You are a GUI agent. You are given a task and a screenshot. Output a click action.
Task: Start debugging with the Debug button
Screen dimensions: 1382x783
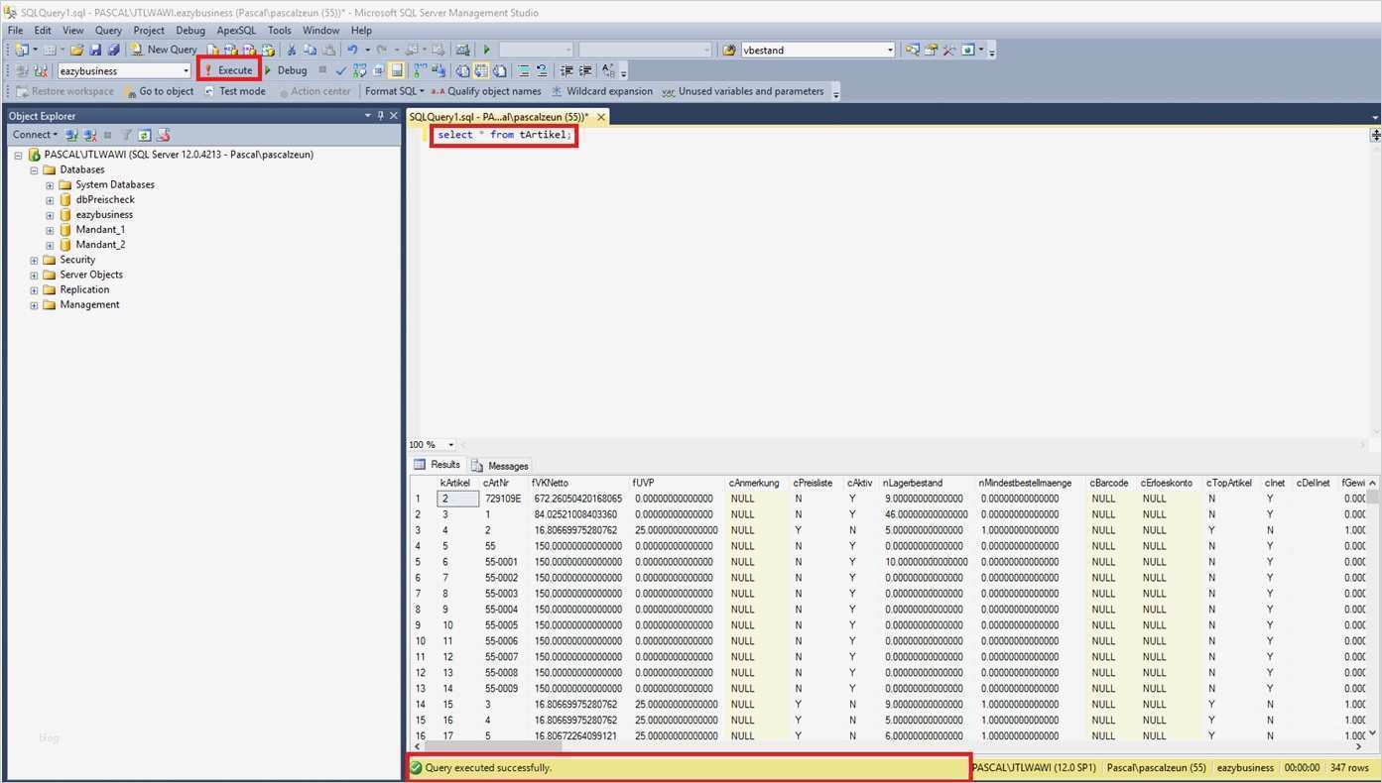click(286, 70)
